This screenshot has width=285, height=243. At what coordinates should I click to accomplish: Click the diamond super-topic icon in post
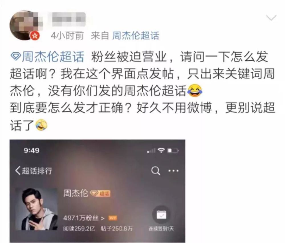16,57
